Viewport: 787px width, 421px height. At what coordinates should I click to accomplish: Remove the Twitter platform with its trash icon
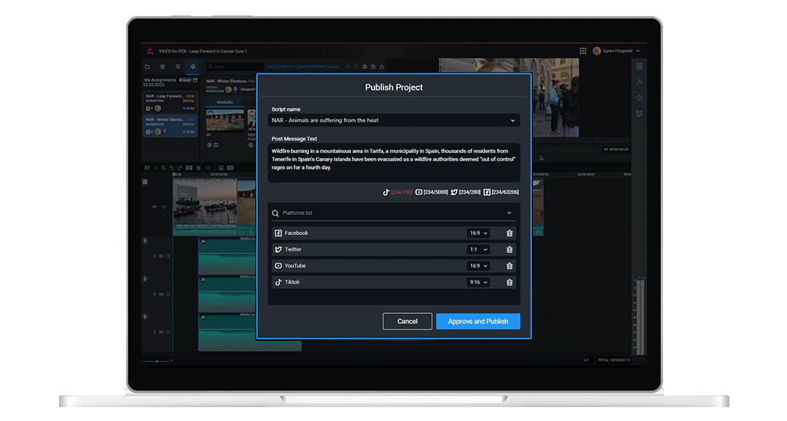(509, 249)
